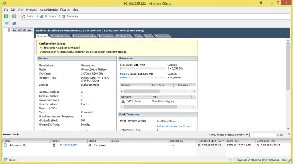Open the Administration menu

(49, 10)
